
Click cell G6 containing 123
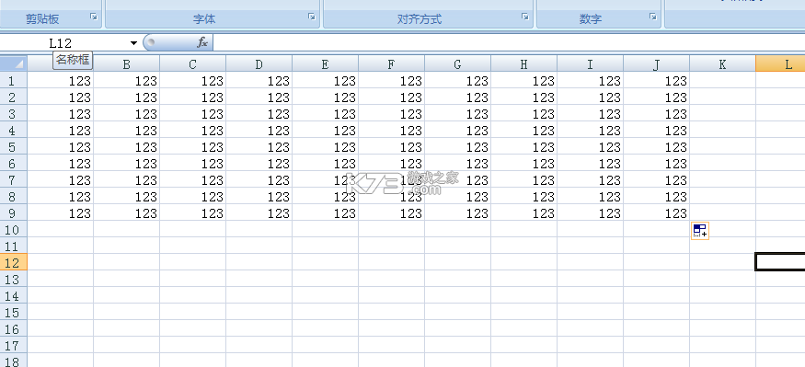tap(457, 163)
